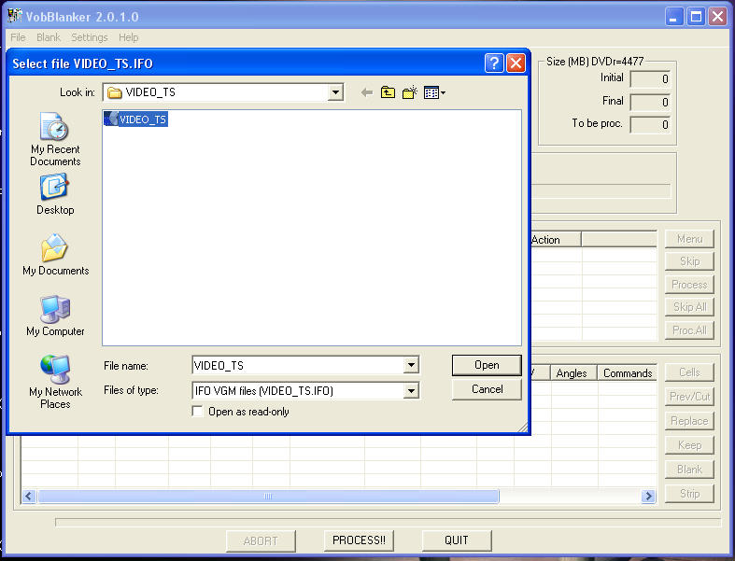
Task: Select the VIDEO_TS file in list
Action: (x=136, y=119)
